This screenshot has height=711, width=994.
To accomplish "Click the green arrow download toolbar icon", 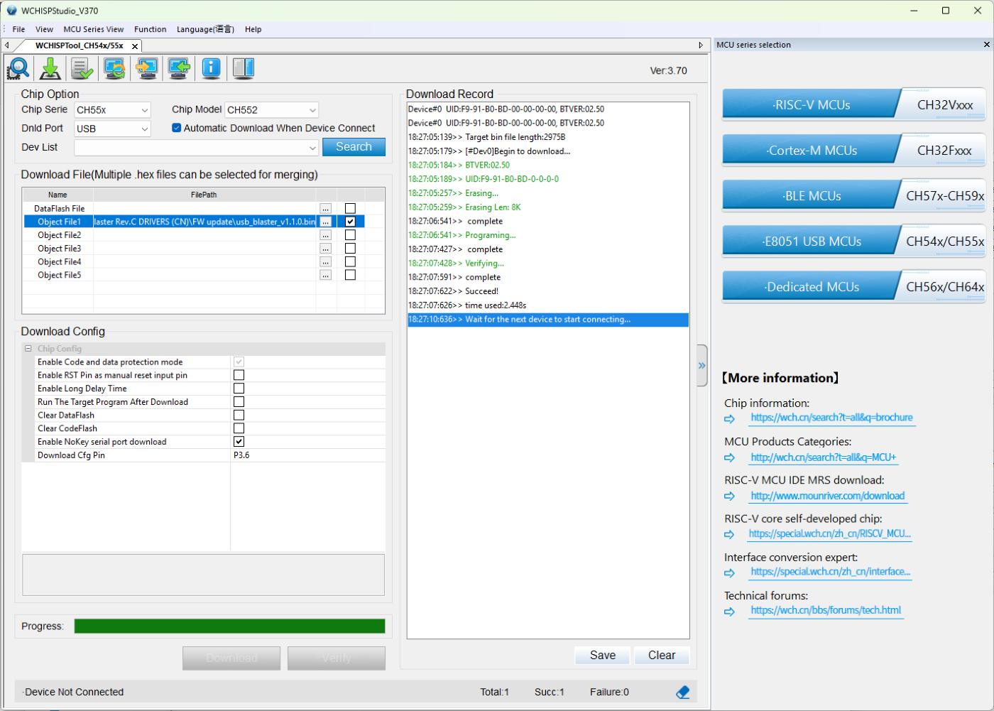I will tap(50, 68).
